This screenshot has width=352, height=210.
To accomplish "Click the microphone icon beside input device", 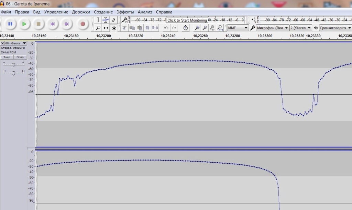I will click(x=253, y=28).
